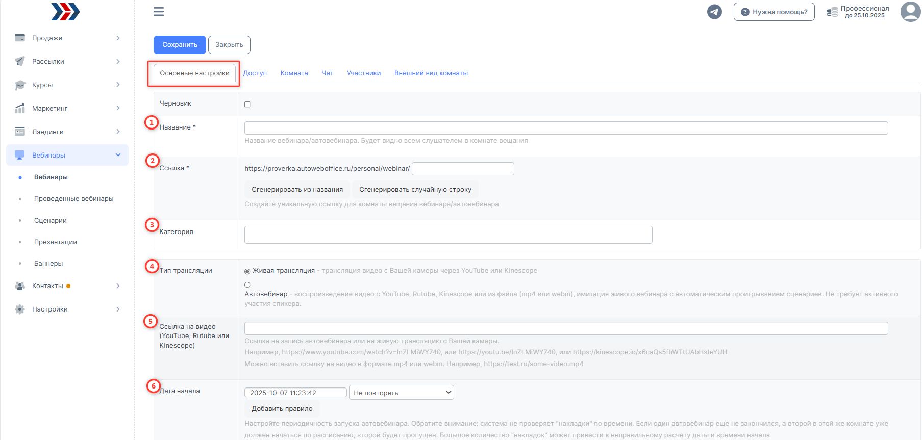Click the Telegram icon in header
922x440 pixels.
point(714,12)
